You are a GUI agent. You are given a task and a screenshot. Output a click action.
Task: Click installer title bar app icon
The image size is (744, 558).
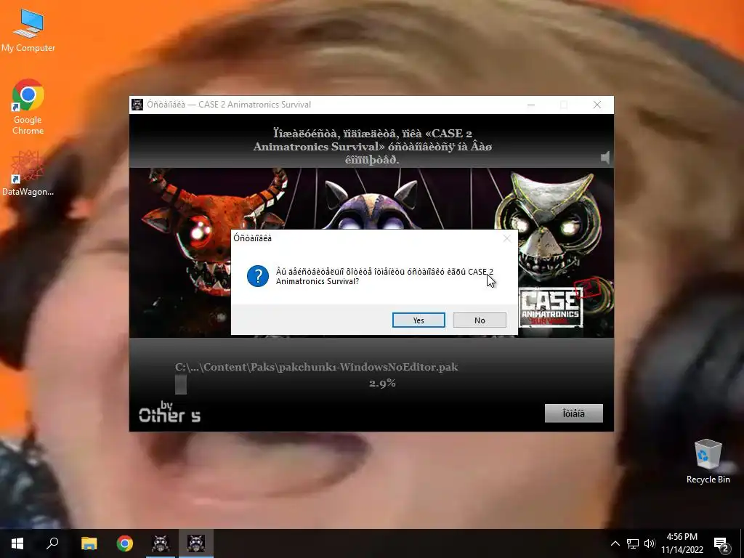(x=137, y=105)
